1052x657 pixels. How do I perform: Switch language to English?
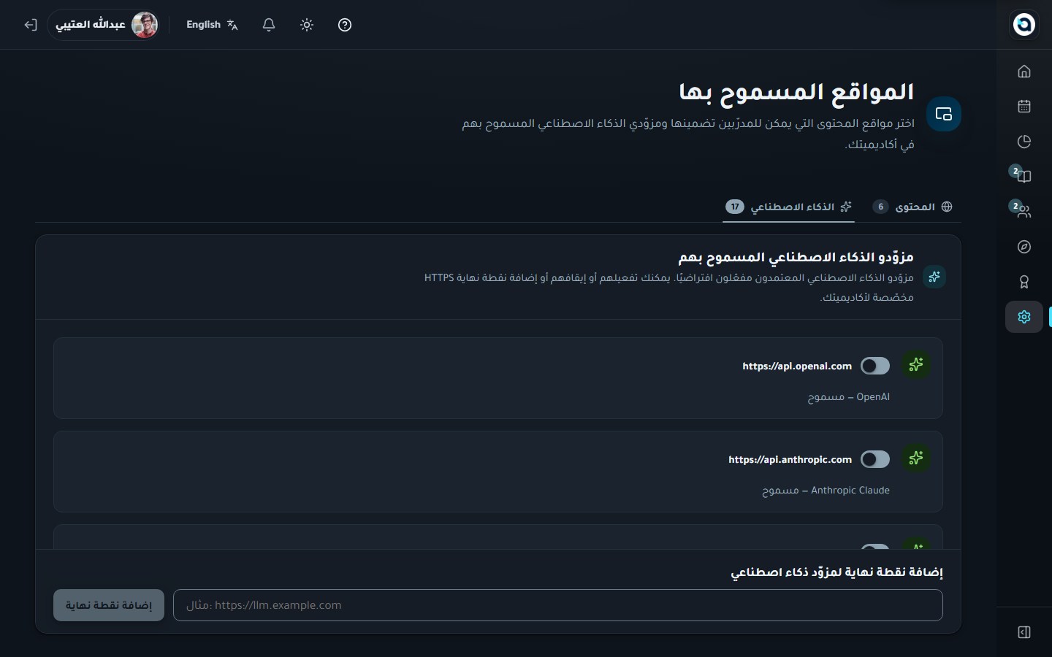point(212,25)
